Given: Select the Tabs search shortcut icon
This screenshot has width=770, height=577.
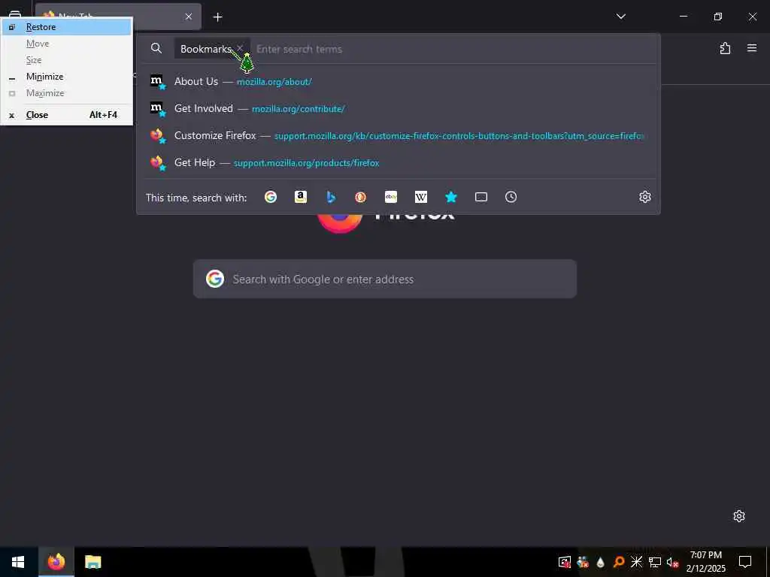Looking at the screenshot, I should [481, 197].
